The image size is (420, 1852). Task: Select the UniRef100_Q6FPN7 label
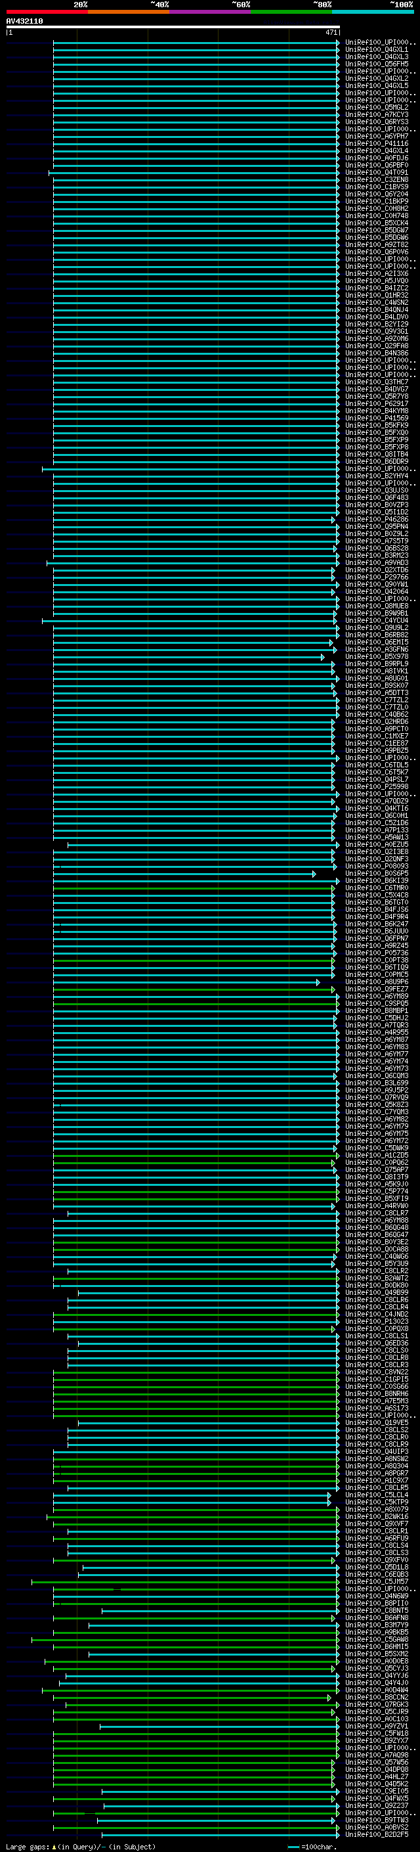377,938
